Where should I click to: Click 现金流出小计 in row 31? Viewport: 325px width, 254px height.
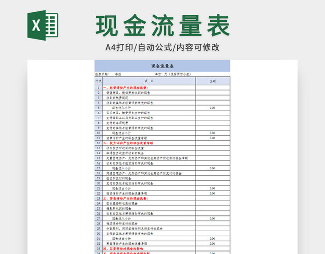[121, 239]
